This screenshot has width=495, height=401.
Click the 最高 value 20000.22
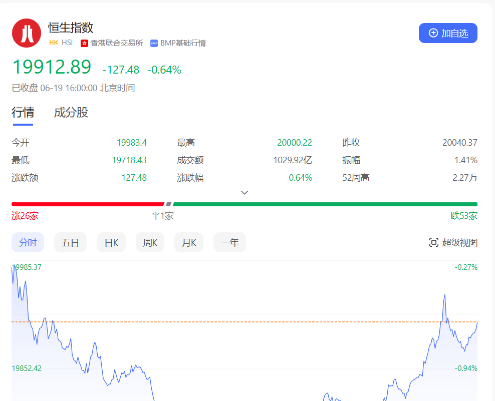[x=295, y=143]
